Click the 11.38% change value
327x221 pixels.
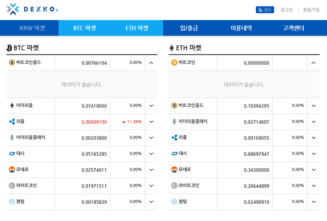[x=135, y=122]
